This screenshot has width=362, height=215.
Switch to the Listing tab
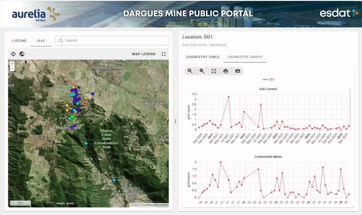[19, 41]
